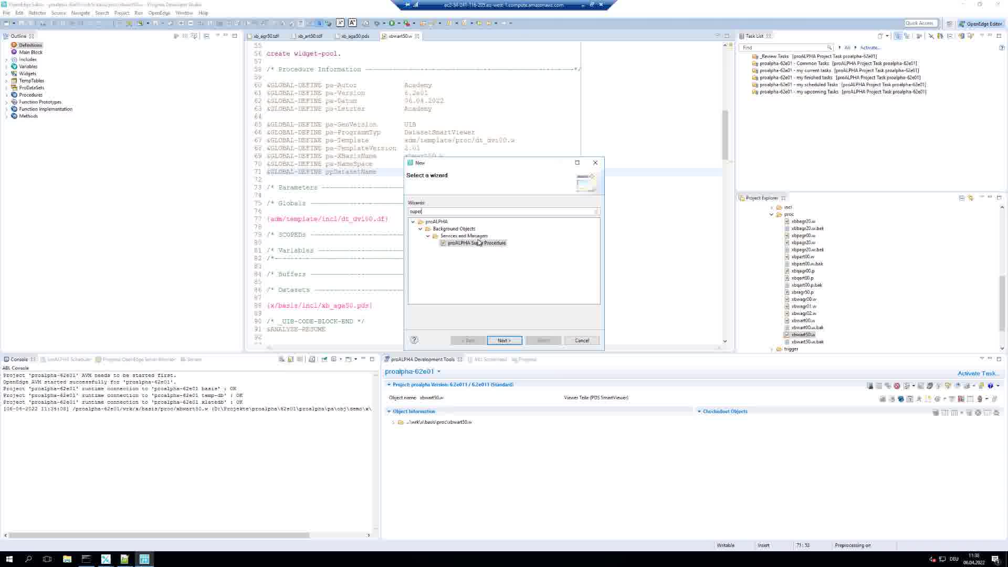Screen dimensions: 1008x567
Task: Toggle Link with Editor in Project Explorer
Action: tap(971, 198)
